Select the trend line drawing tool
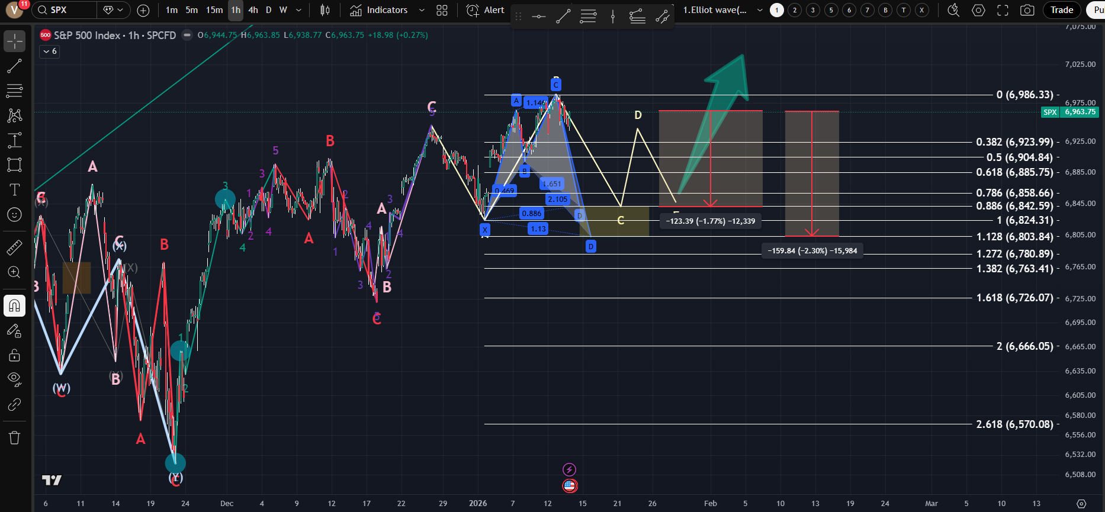Screen dimensions: 1105x512 coord(14,66)
